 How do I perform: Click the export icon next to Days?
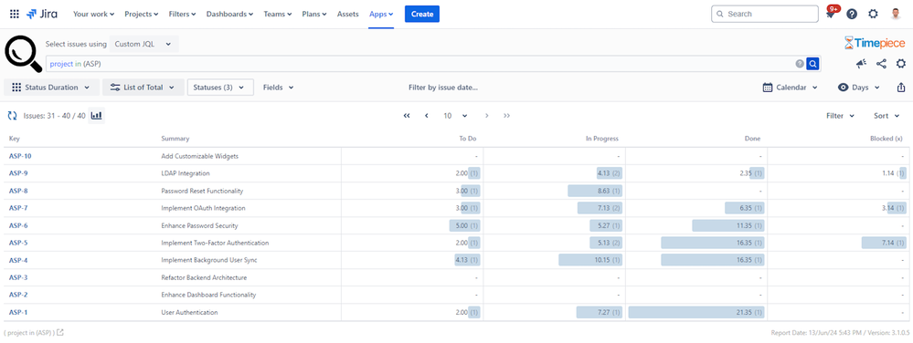(901, 88)
